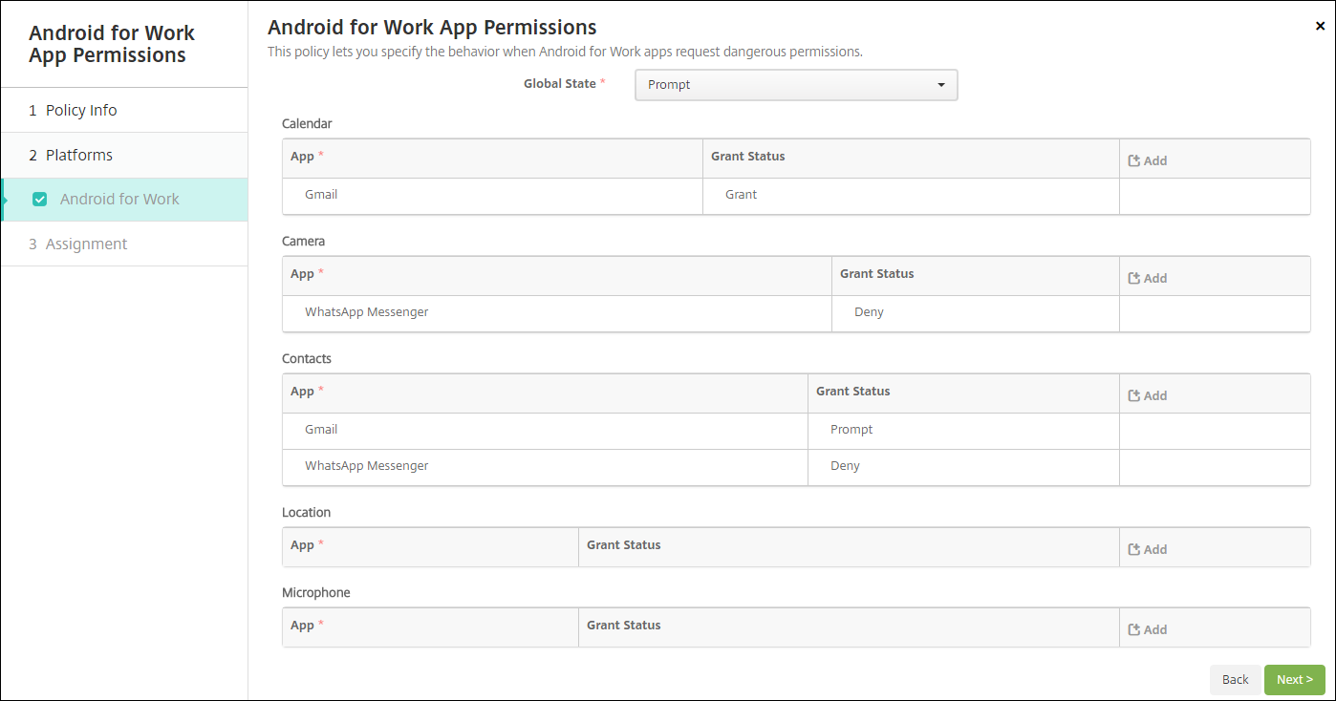
Task: Go to the Policy Info step
Action: pos(81,111)
